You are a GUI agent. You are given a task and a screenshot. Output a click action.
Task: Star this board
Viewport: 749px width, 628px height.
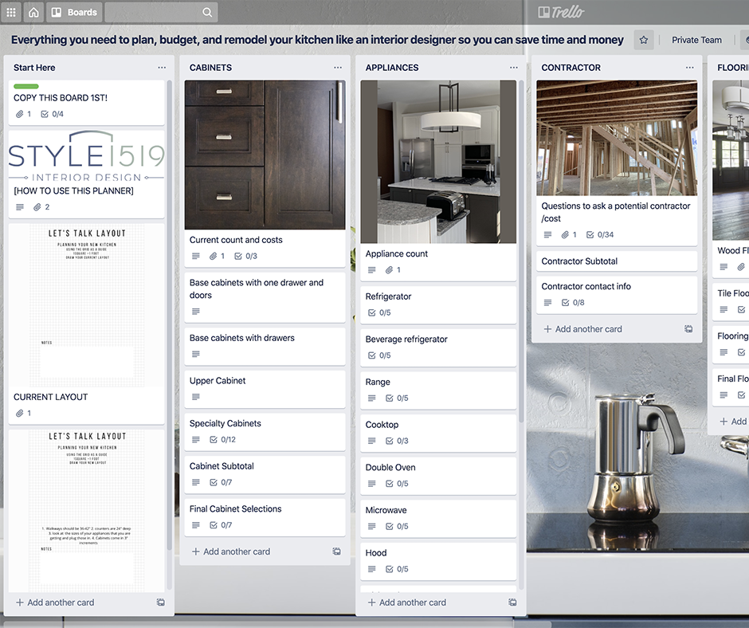[644, 40]
